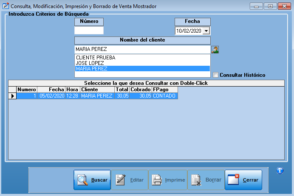Click the MARIA PEREZ cell in results grid
The height and width of the screenshot is (196, 294).
point(97,96)
